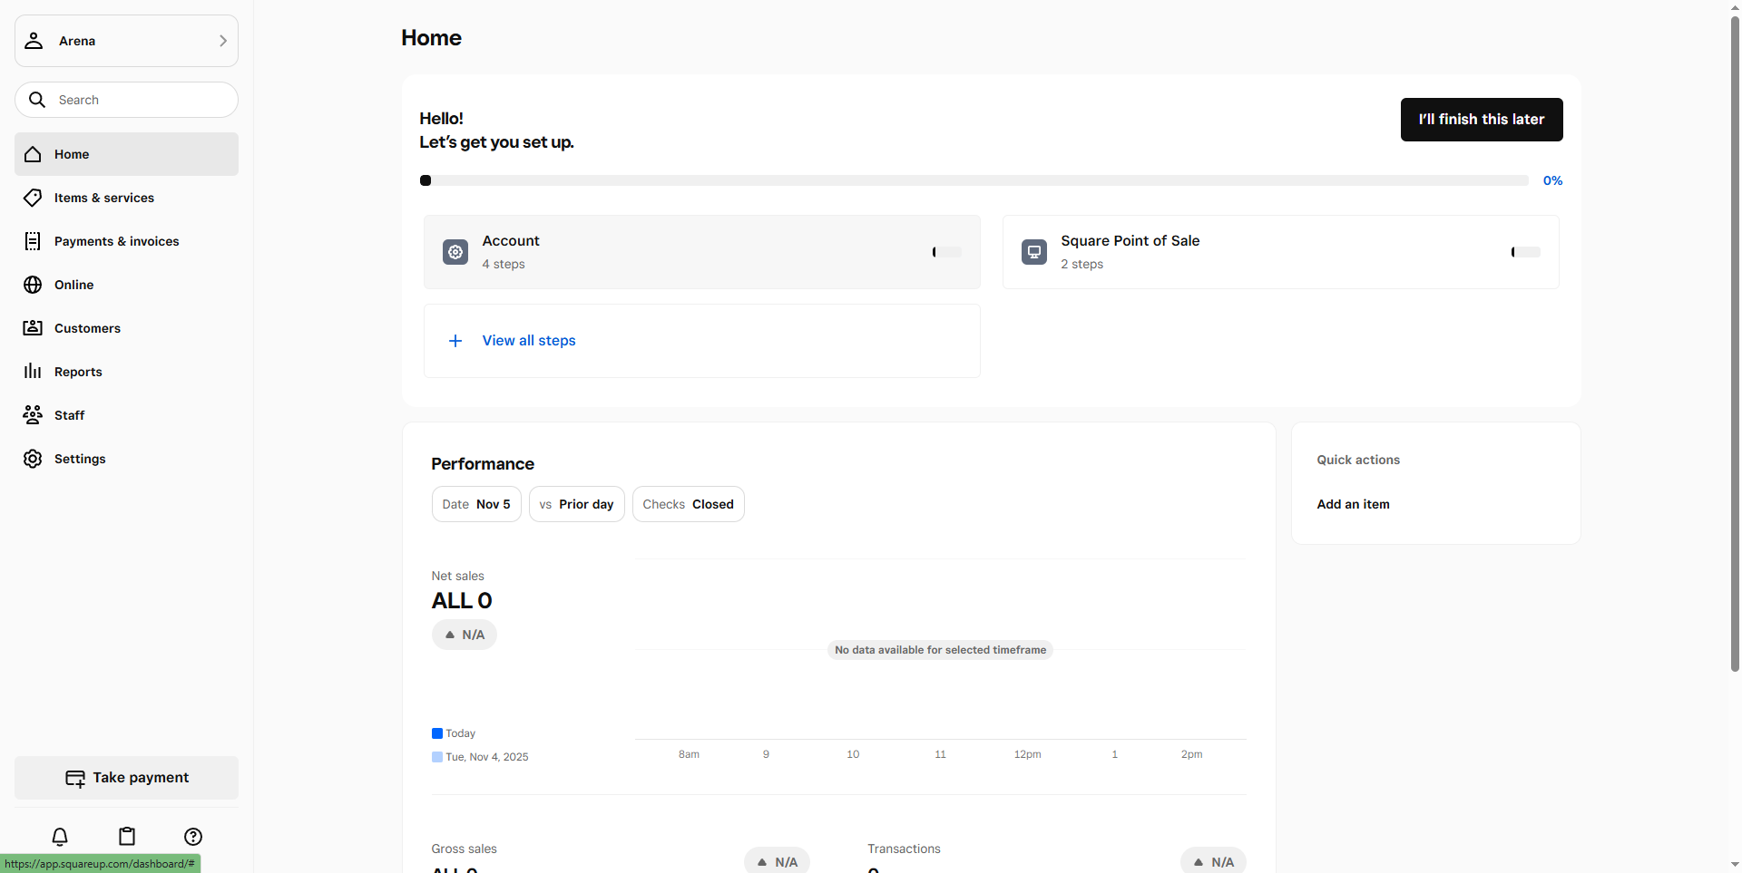Toggle the Today legend blue square

pos(437,733)
